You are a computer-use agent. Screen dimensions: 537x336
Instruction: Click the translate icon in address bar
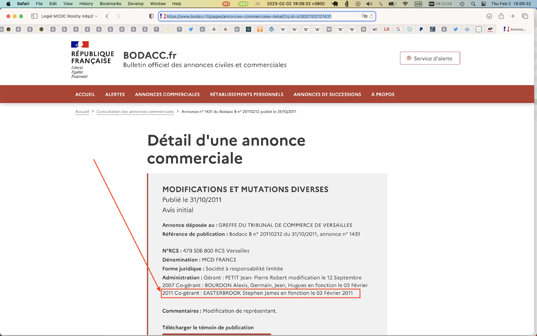[364, 16]
